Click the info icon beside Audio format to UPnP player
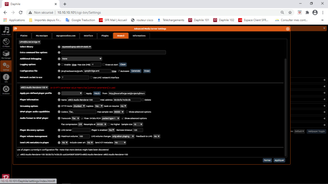Image resolution: width=328 pixels, height=184 pixels. point(59,118)
